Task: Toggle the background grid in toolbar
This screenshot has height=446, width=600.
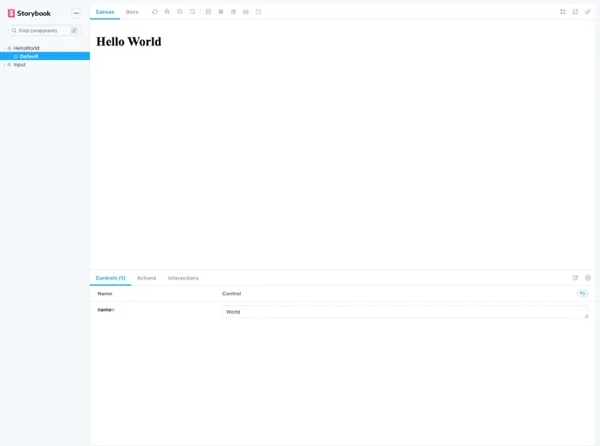Action: point(221,11)
